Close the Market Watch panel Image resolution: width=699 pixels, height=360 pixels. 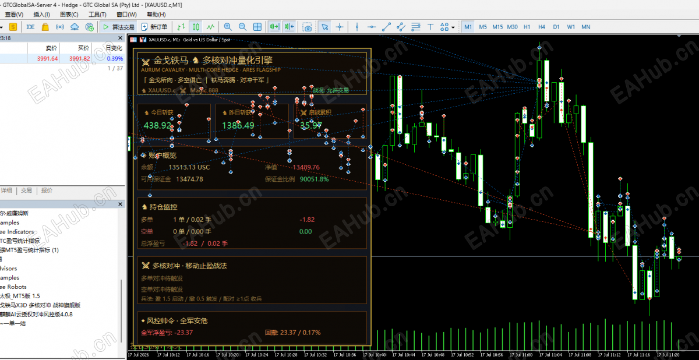121,38
